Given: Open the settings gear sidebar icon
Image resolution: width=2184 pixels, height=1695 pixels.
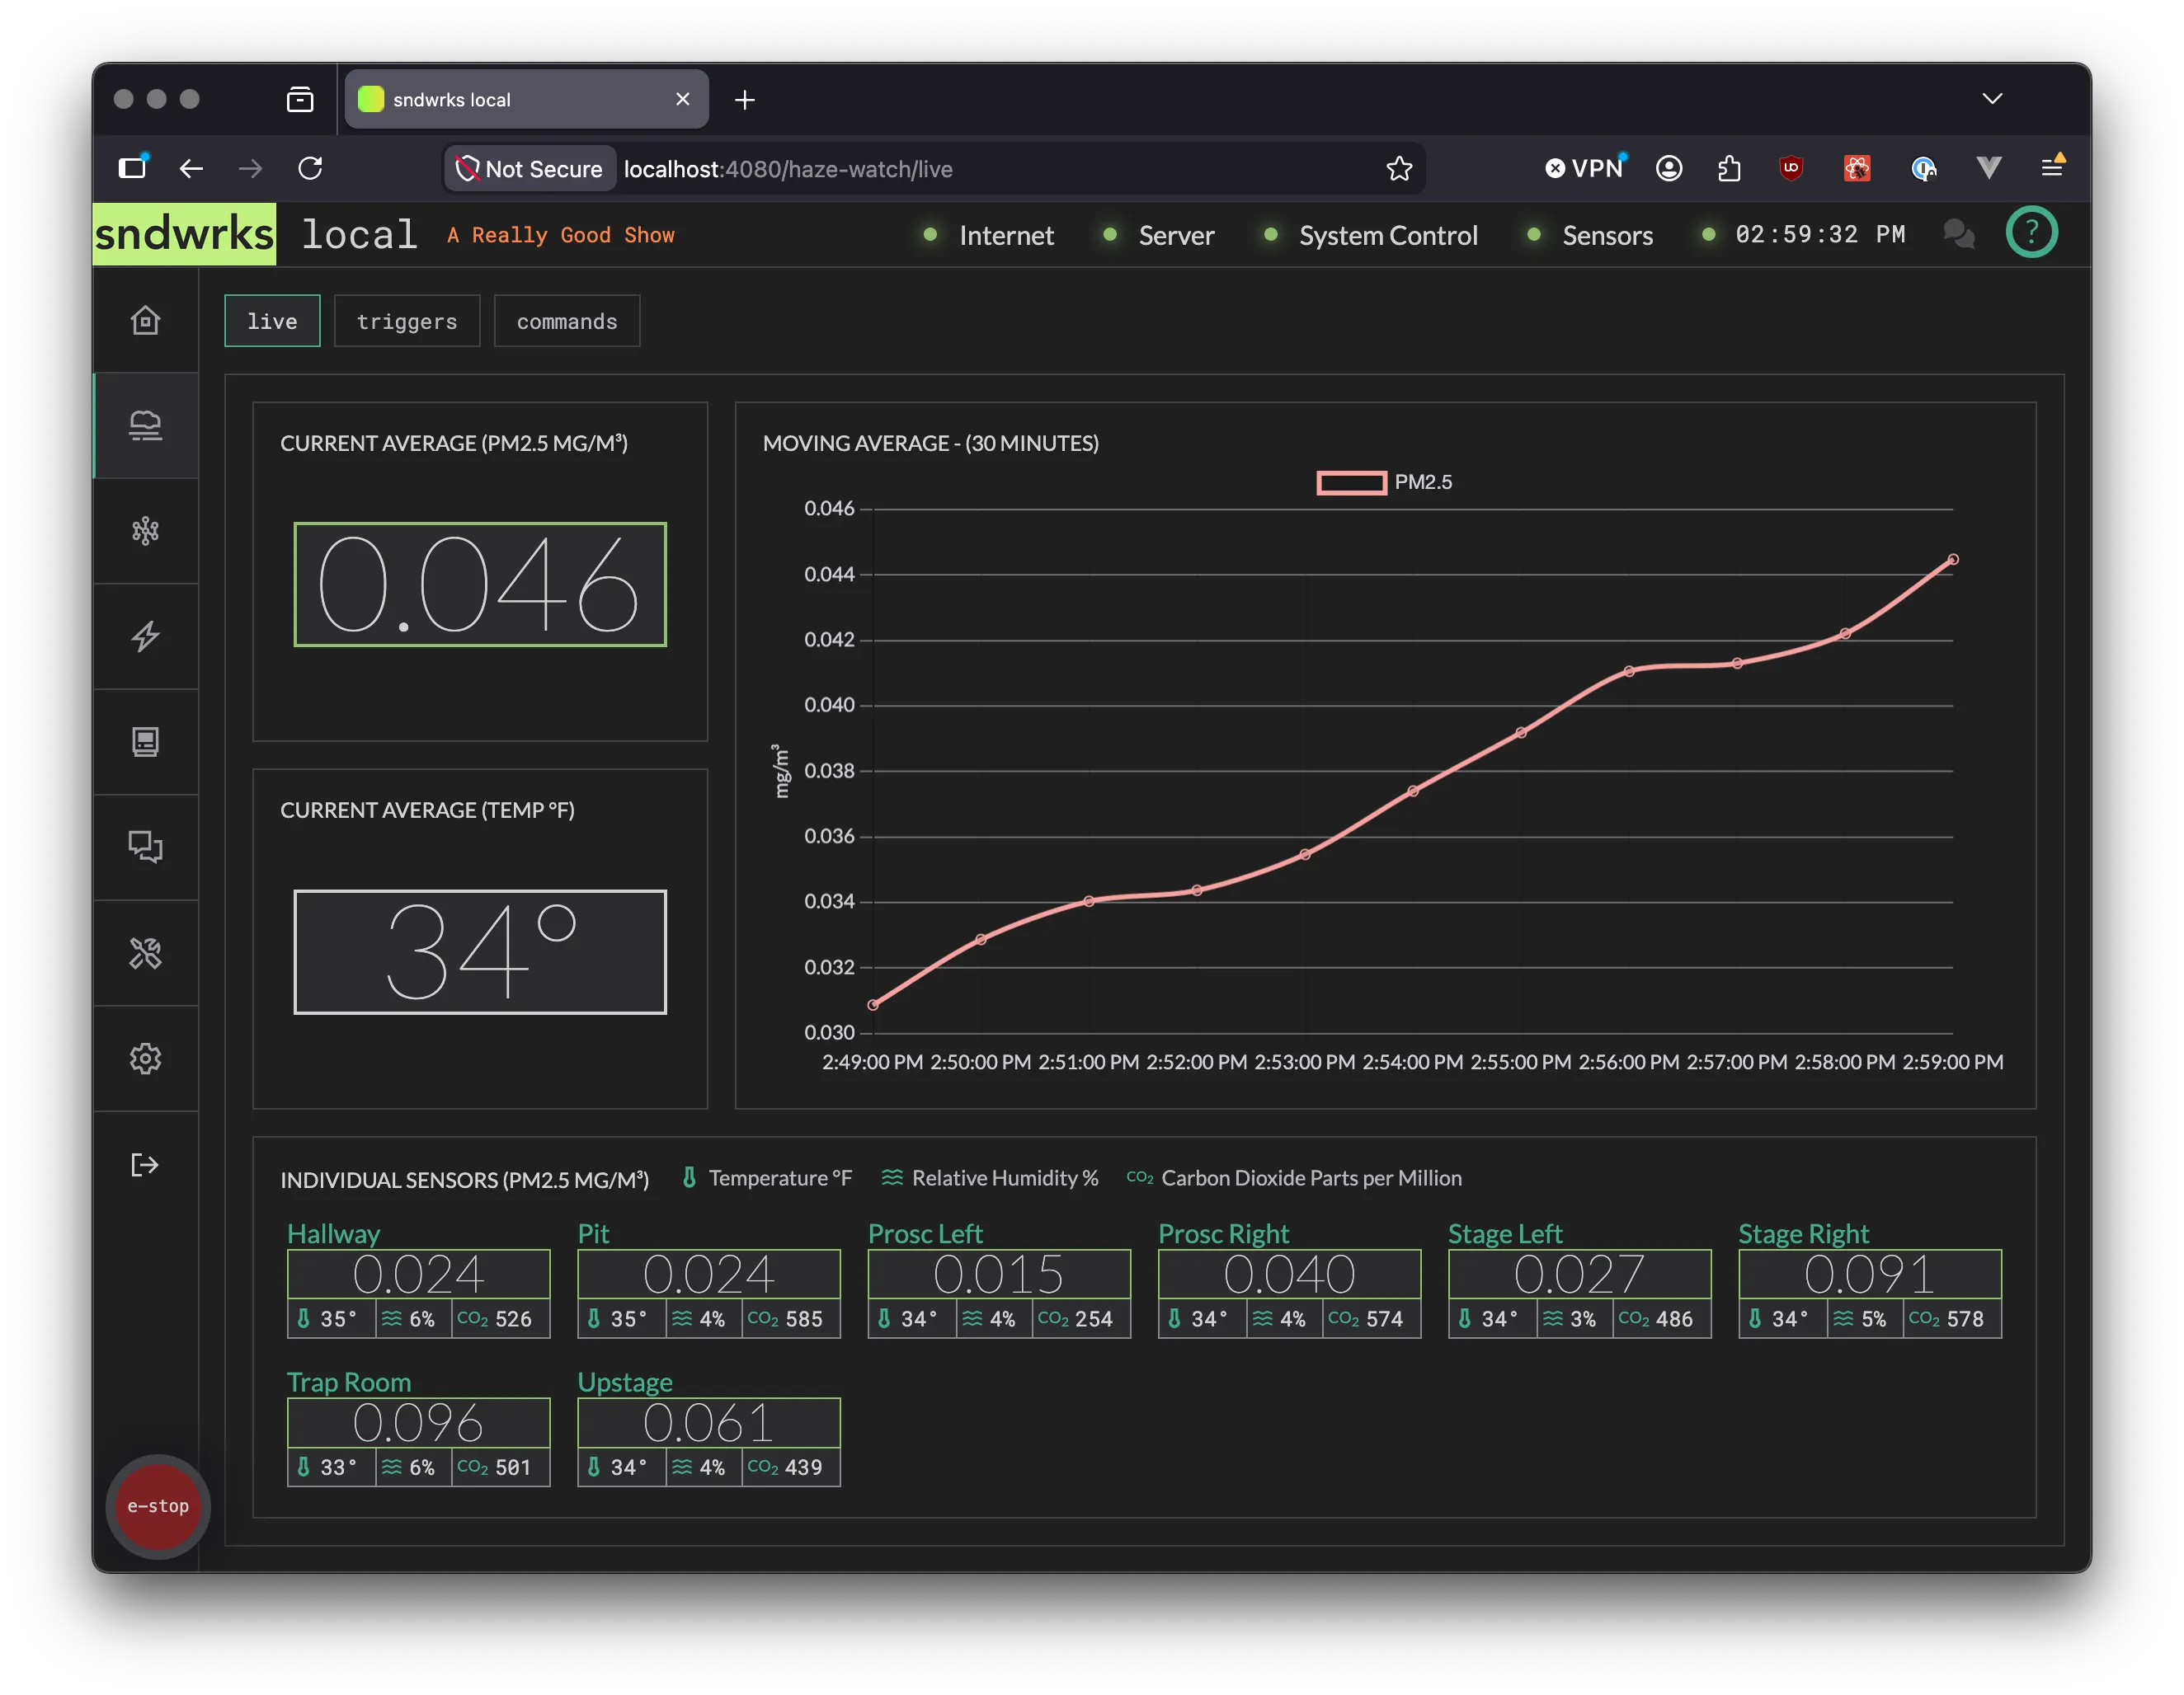Looking at the screenshot, I should click(x=145, y=1059).
